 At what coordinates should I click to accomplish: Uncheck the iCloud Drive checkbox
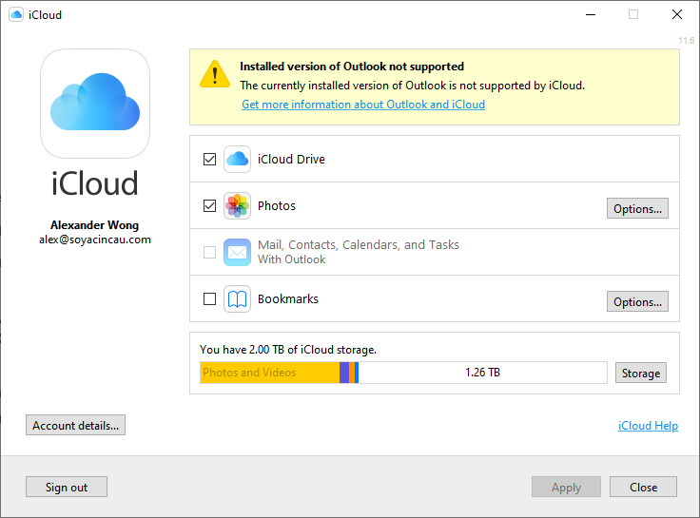(210, 159)
